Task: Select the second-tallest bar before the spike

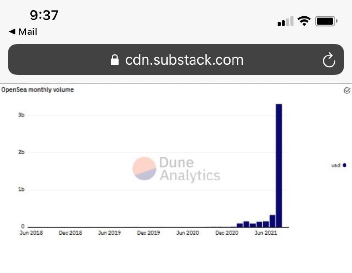Action: pos(272,221)
